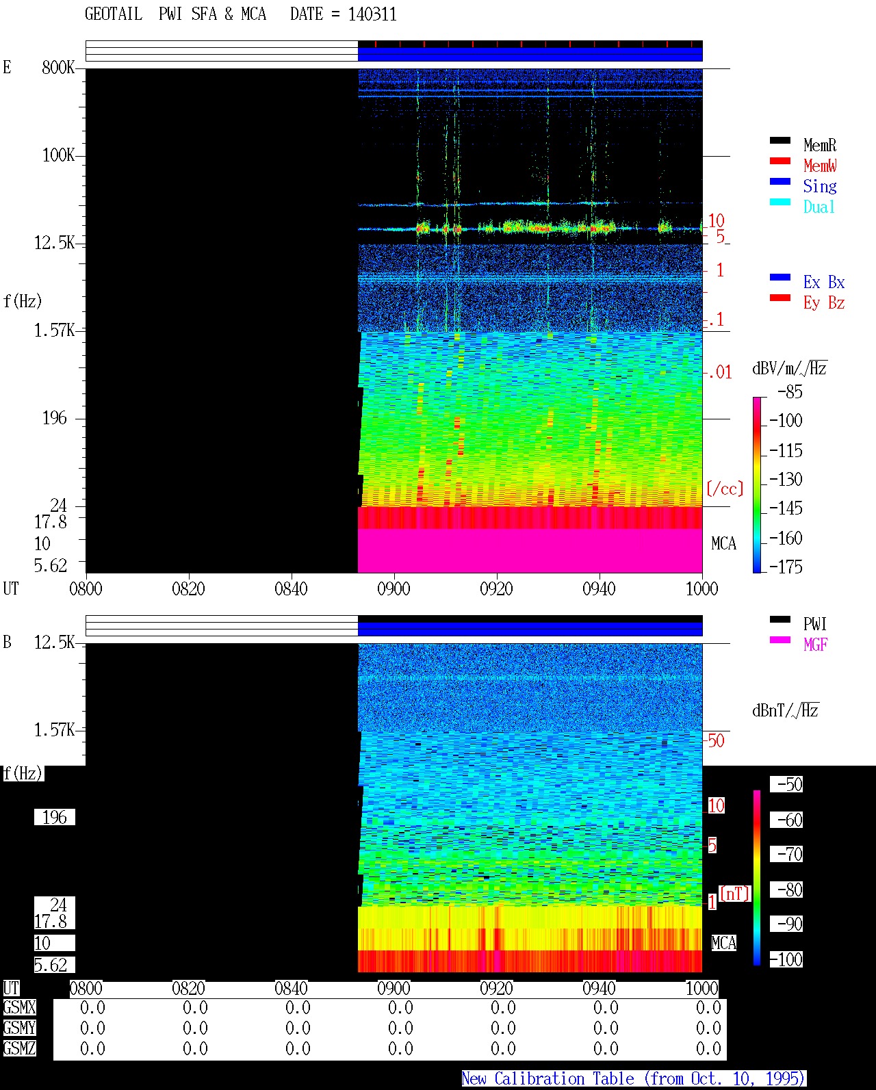The height and width of the screenshot is (1090, 876).
Task: Click the MCA label beside the E spectrogram
Action: [723, 544]
